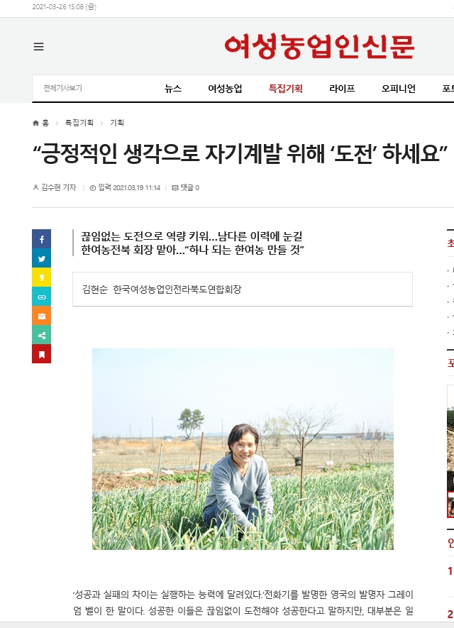Open the 오피니언 menu
Image resolution: width=454 pixels, height=628 pixels.
point(399,89)
